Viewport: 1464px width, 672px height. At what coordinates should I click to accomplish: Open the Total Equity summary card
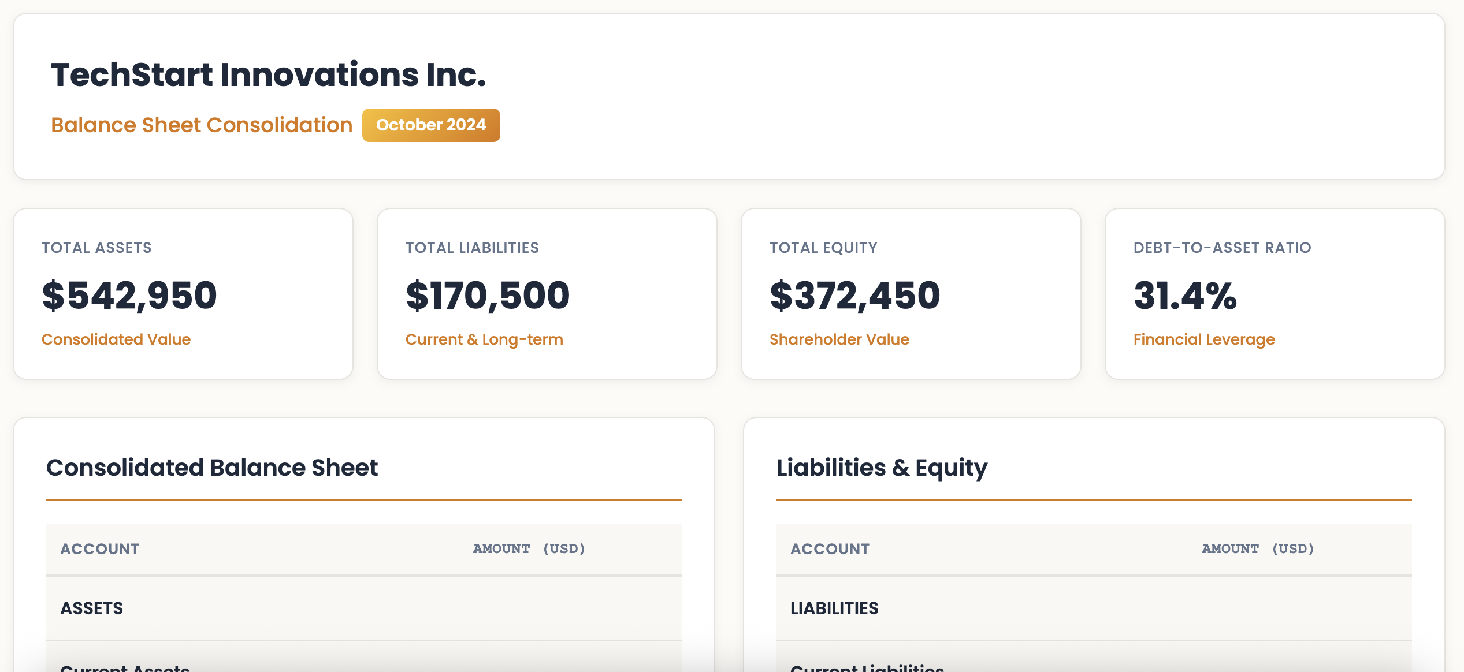tap(911, 294)
